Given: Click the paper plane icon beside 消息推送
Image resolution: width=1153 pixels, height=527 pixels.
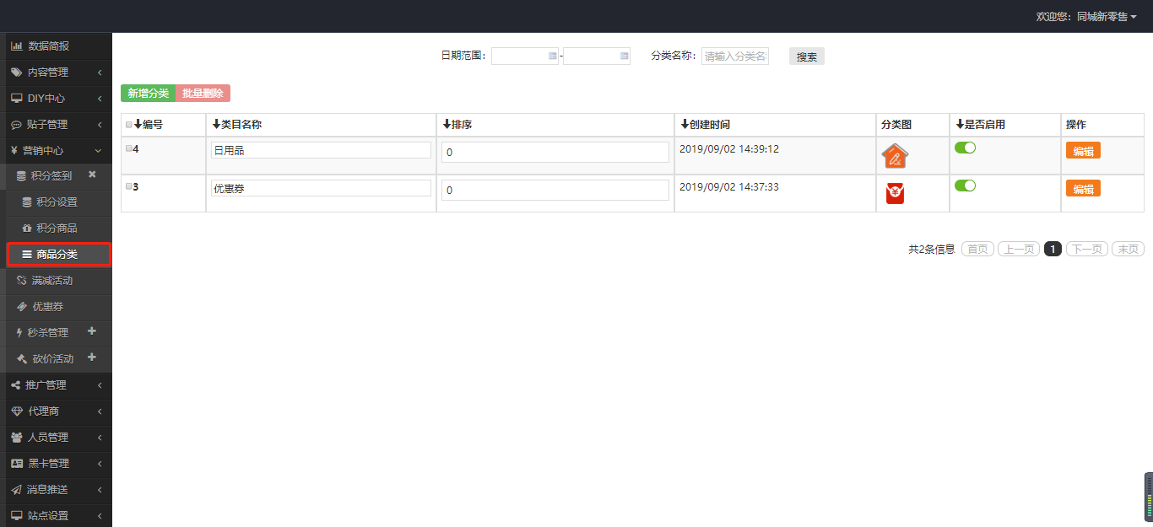Looking at the screenshot, I should coord(16,490).
